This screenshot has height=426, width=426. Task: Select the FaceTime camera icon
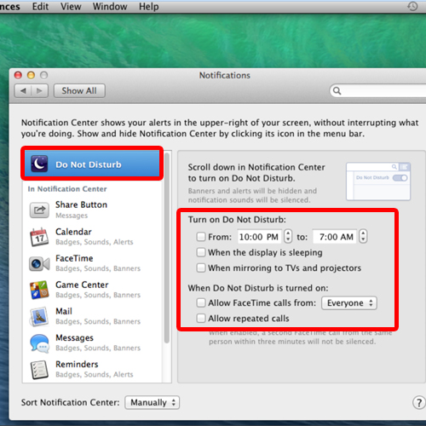coord(39,264)
